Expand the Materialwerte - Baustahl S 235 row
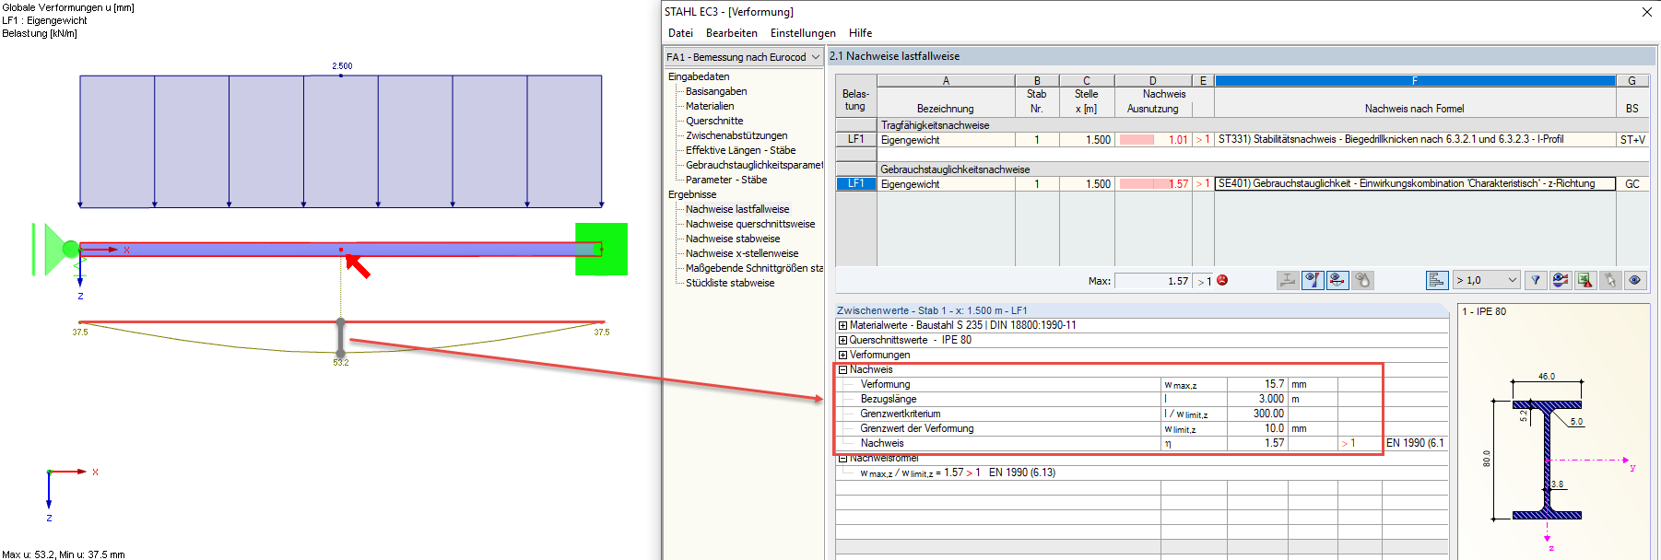Screen dimensions: 1661x560 [842, 325]
